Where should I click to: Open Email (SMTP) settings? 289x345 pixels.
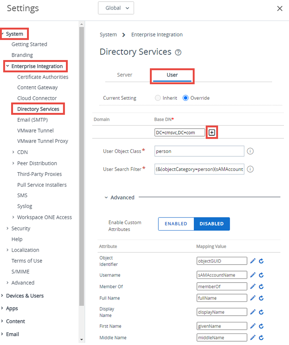coord(32,120)
